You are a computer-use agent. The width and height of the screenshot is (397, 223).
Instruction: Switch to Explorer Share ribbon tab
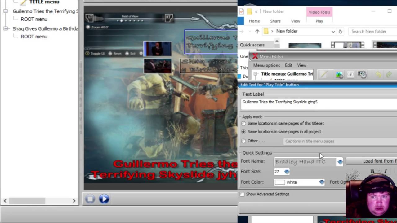pos(275,21)
